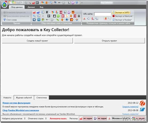Click R icon in quick access title bar
The width and height of the screenshot is (148, 123).
coord(37,3)
